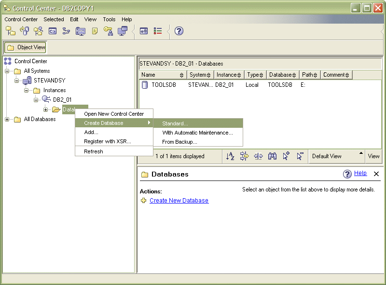Open the Control Center menu
Image resolution: width=386 pixels, height=285 pixels.
[x=21, y=19]
